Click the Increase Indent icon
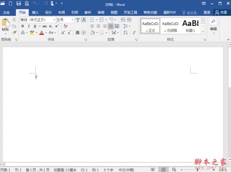Image resolution: width=231 pixels, height=172 pixels. coord(129,20)
